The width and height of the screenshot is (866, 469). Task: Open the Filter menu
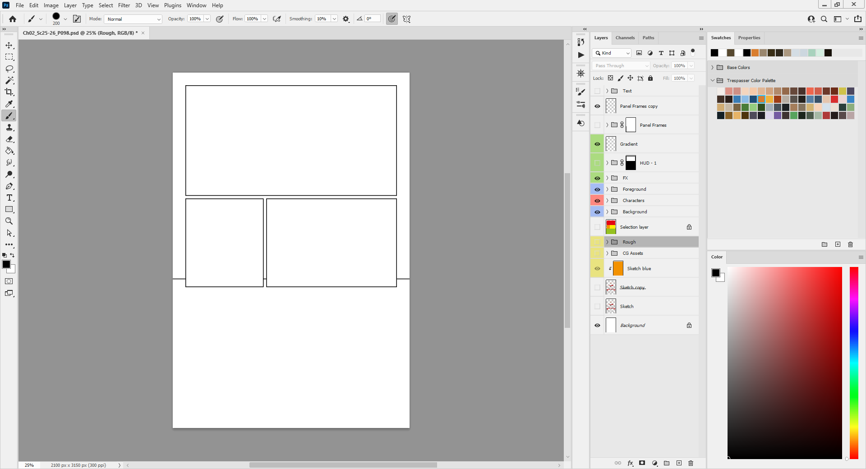(x=124, y=5)
